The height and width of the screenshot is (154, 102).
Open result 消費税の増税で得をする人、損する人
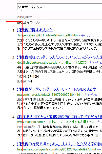point(59,144)
